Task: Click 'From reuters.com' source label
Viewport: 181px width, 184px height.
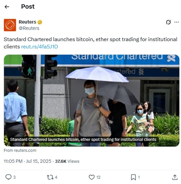Action: coord(20,151)
